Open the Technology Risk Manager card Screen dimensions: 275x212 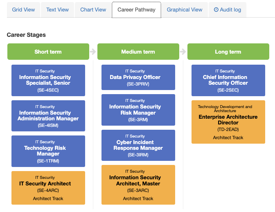click(48, 151)
